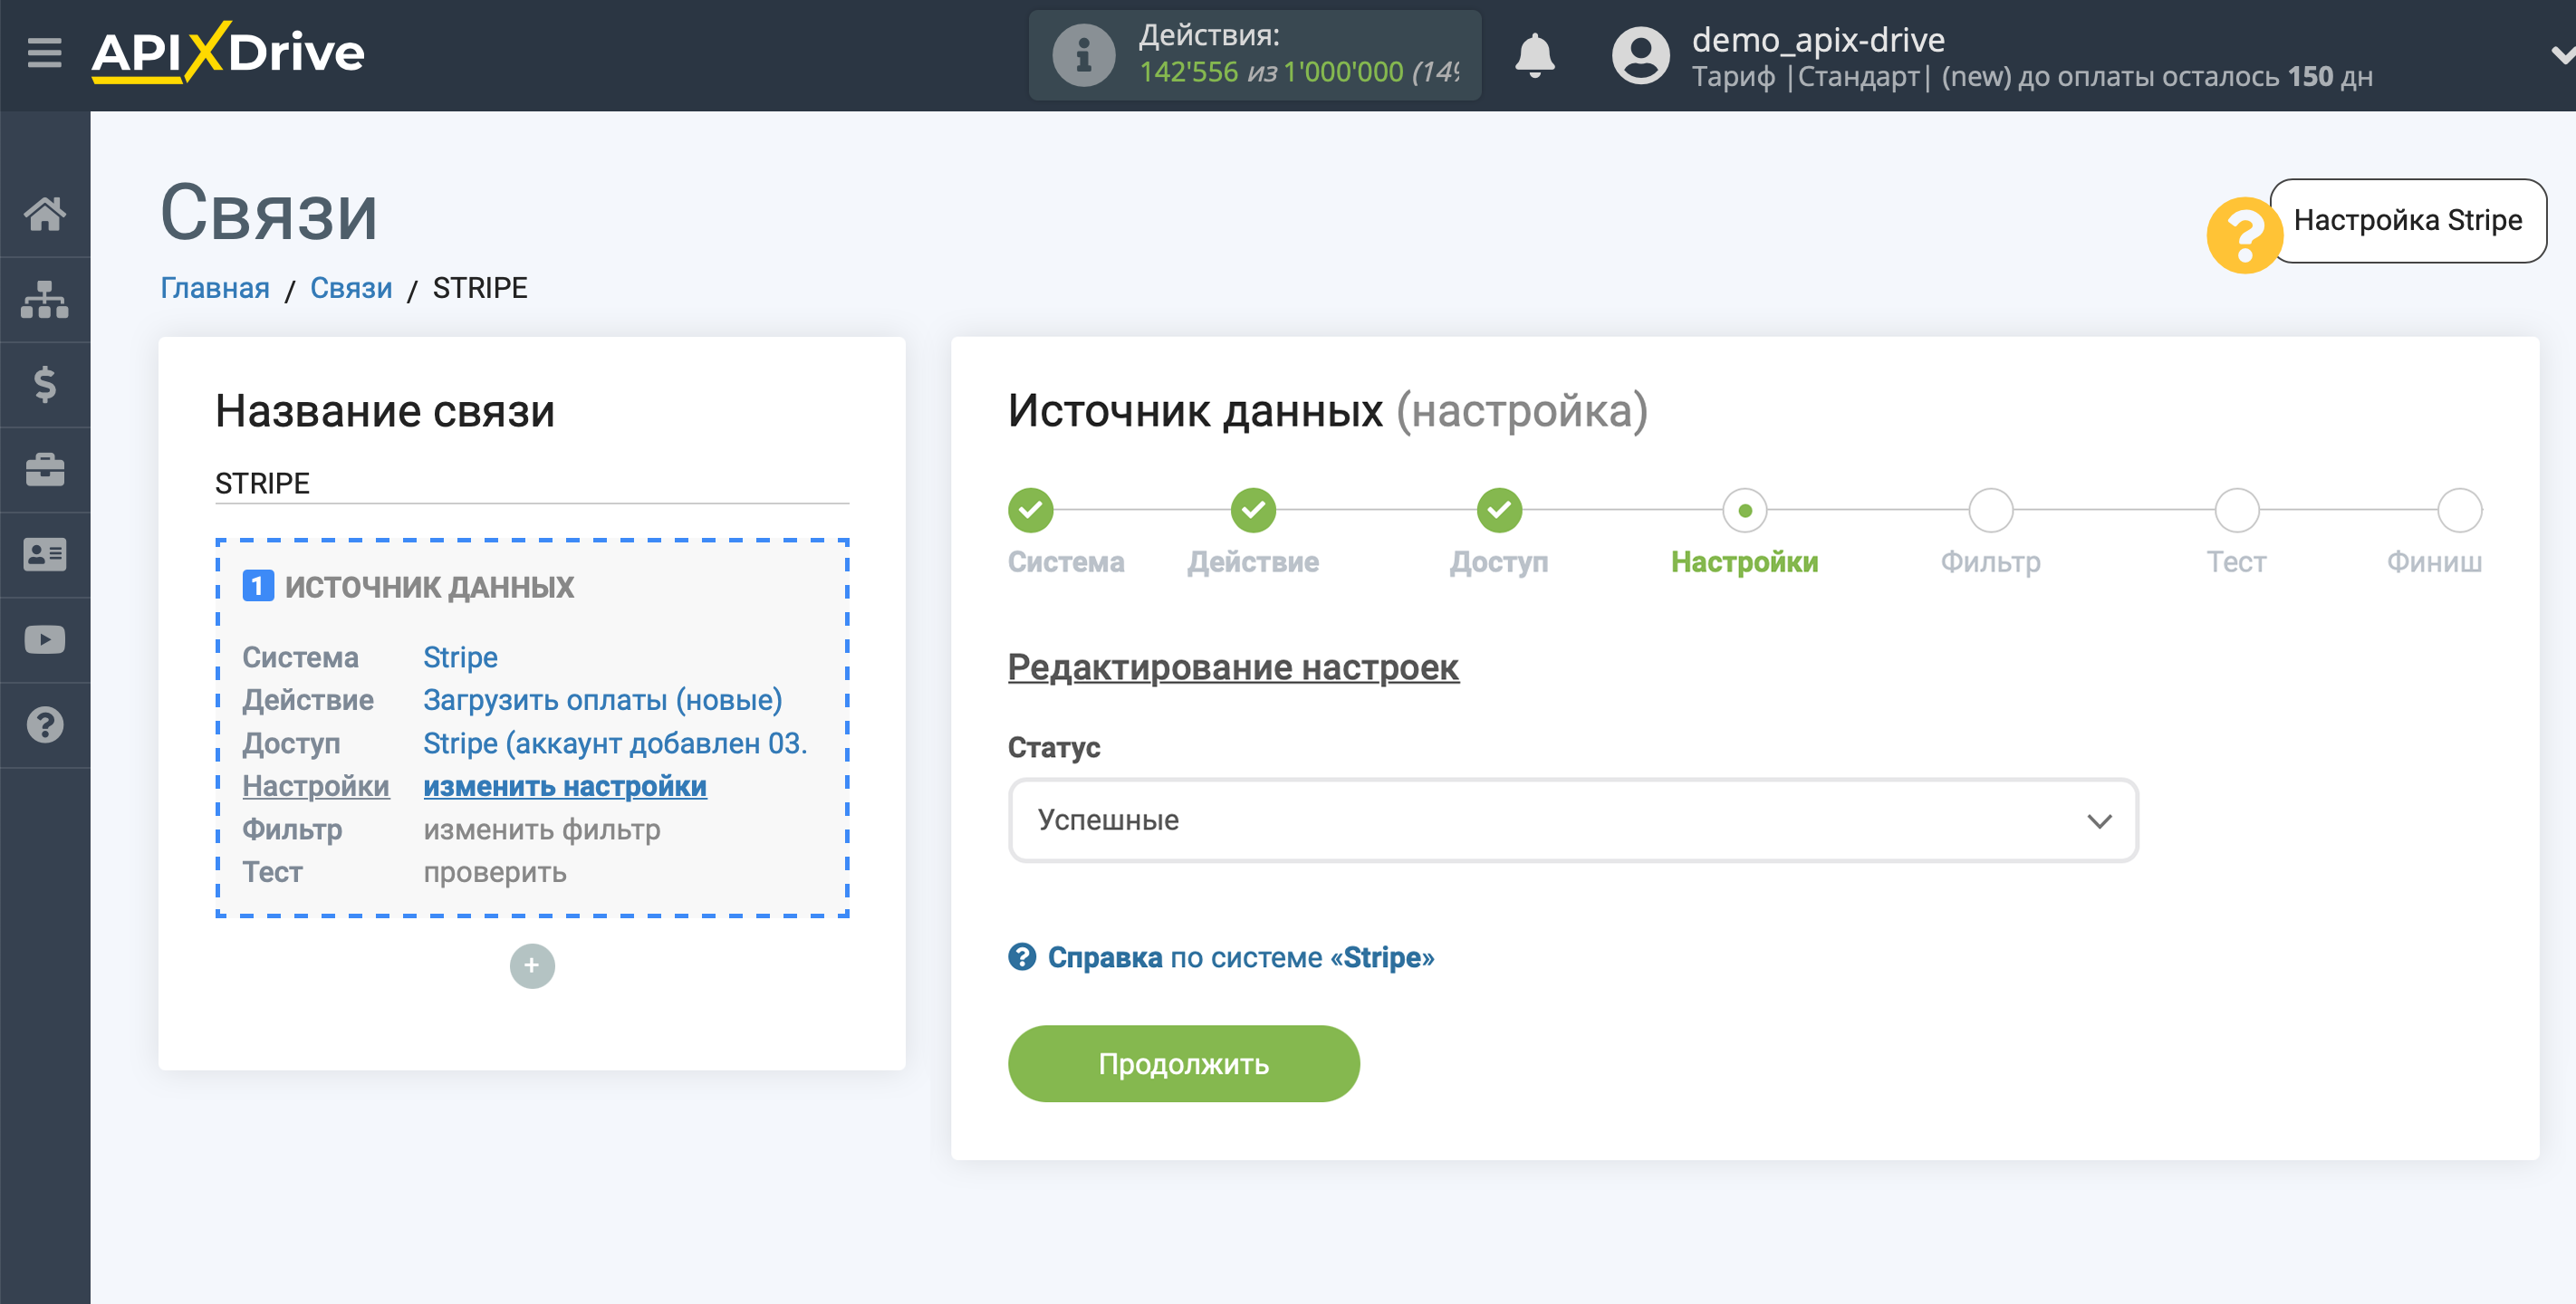Go to the Тест step

tap(2237, 510)
